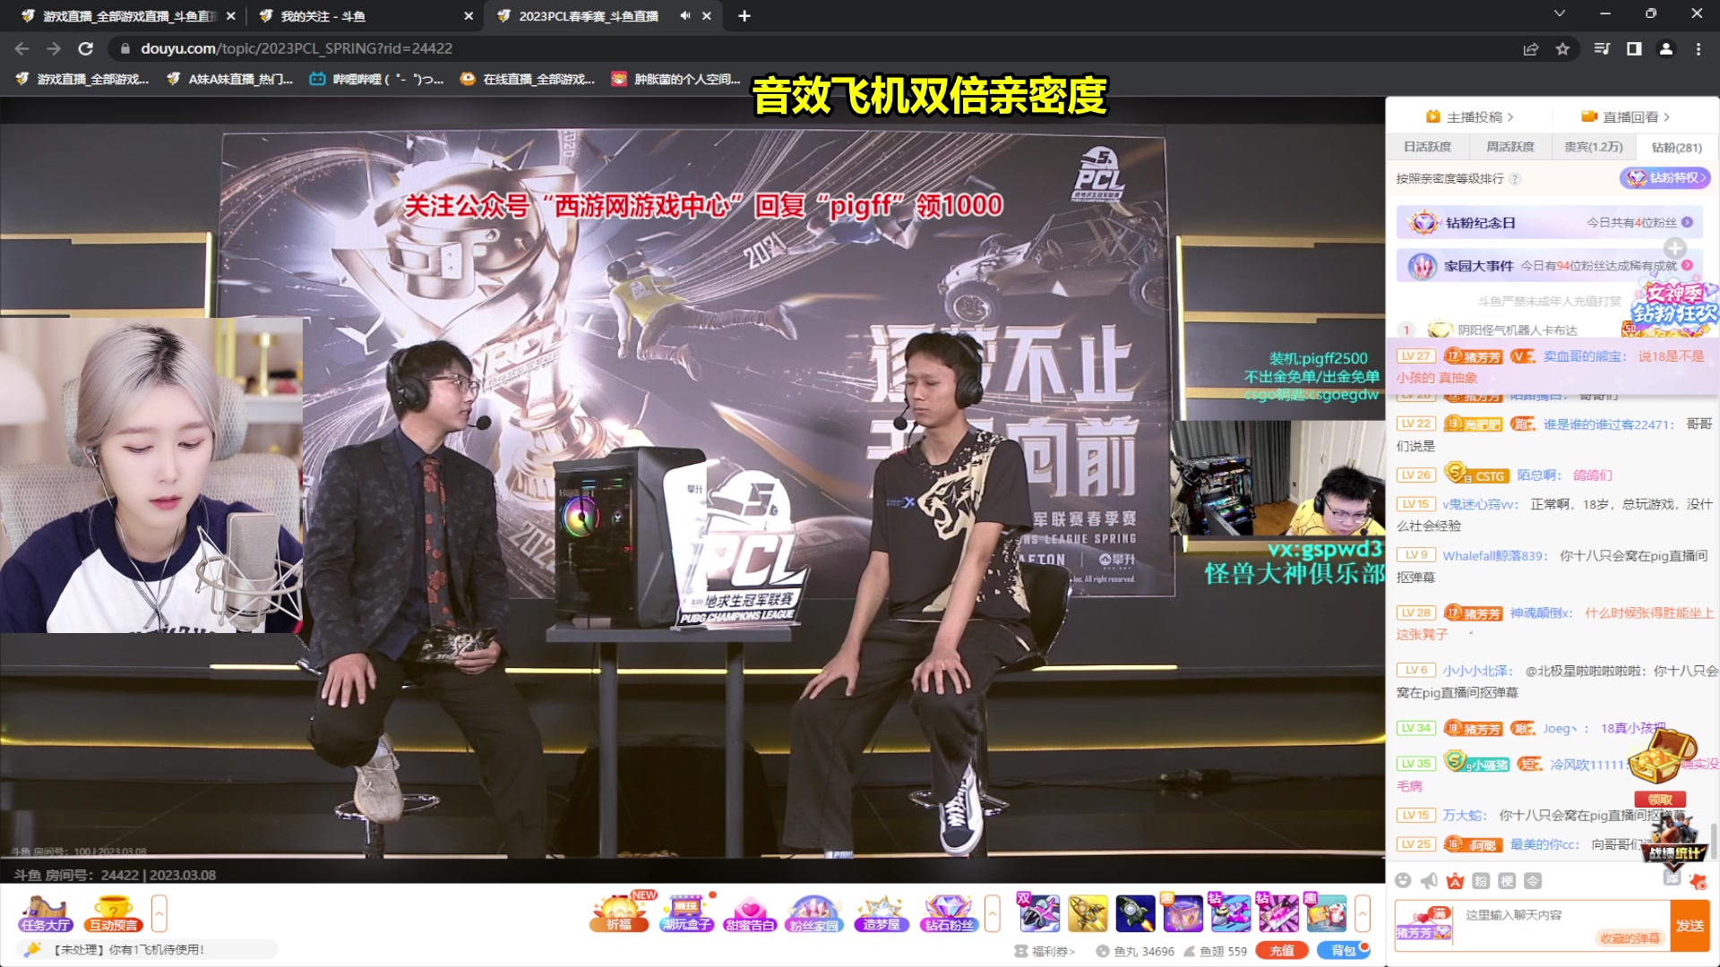Select the pink airplane gift marked 双
The width and height of the screenshot is (1720, 967).
[x=1039, y=912]
